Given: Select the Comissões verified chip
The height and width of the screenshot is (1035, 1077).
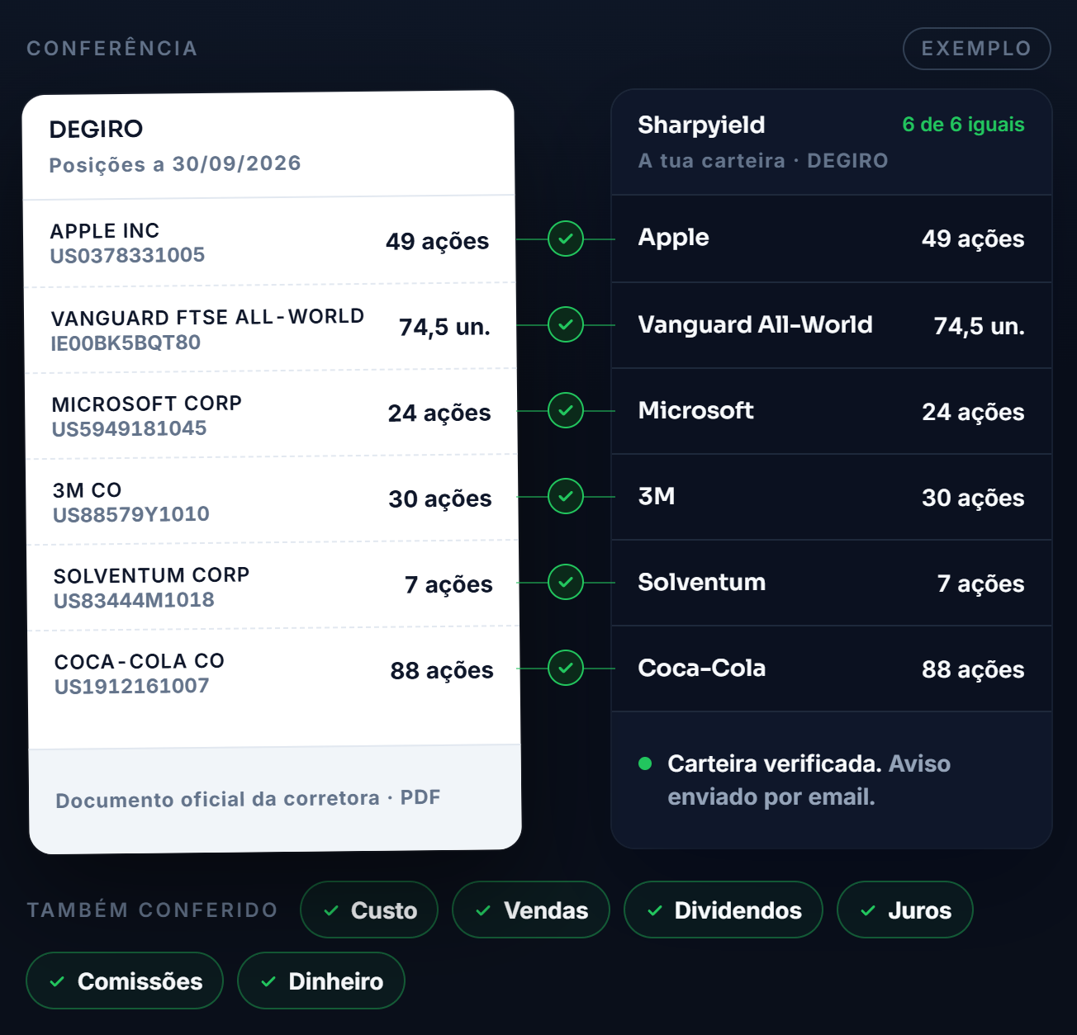Looking at the screenshot, I should [x=125, y=981].
